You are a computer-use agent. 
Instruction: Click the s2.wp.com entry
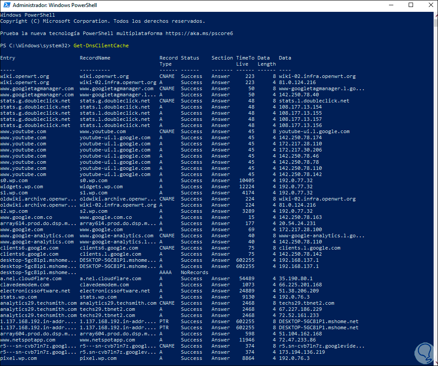click(14, 211)
